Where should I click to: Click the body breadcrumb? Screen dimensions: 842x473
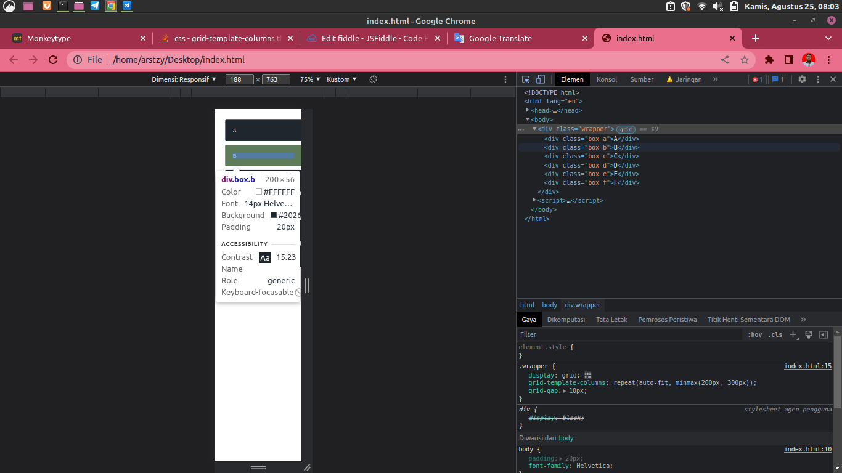549,305
